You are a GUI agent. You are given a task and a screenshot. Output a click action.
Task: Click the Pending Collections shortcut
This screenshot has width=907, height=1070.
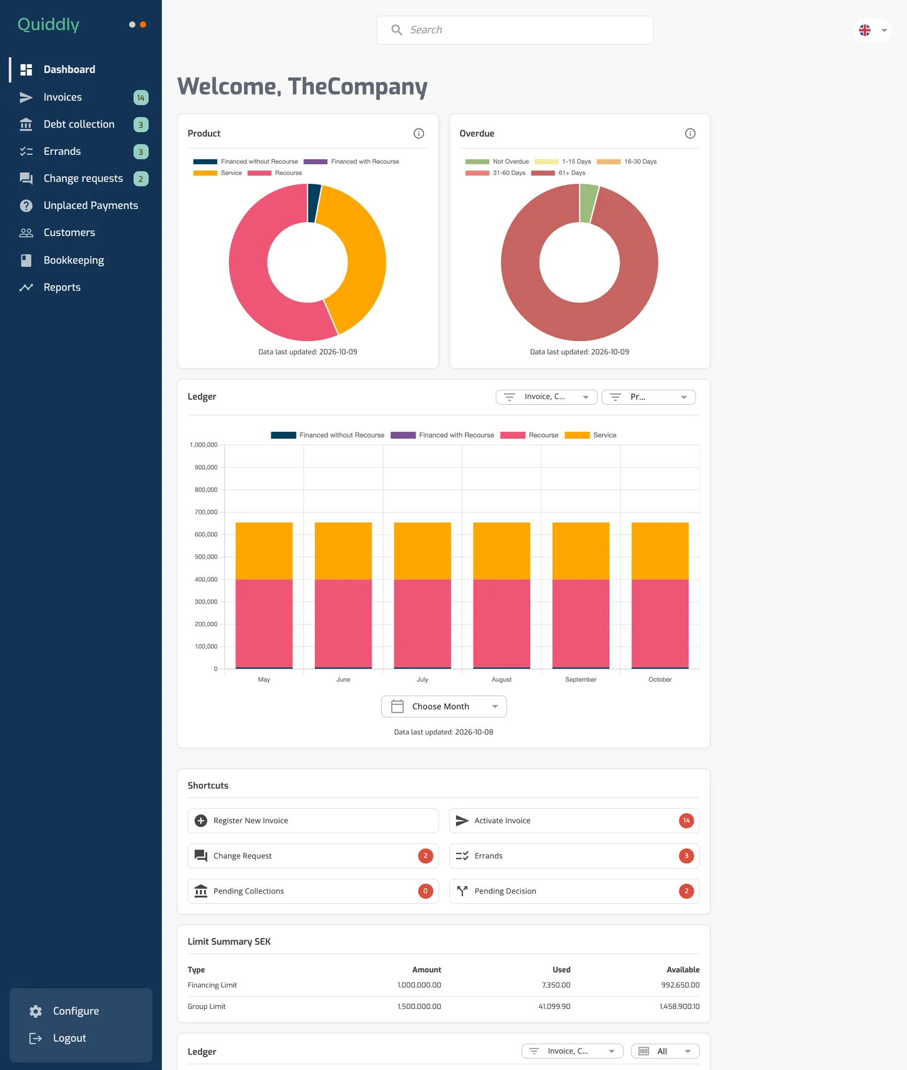coord(313,891)
